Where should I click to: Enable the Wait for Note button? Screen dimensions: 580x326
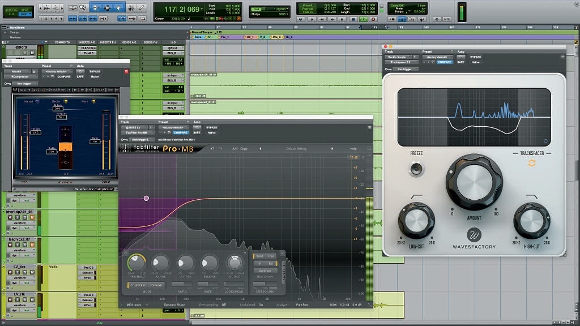(x=392, y=19)
